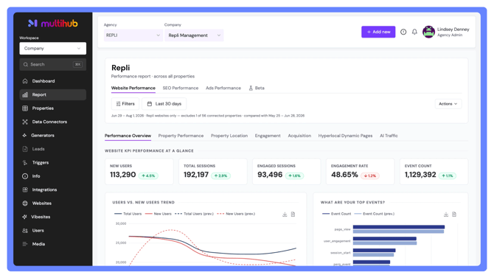Viewport: 494px width, 275px height.
Task: Click the help info circle icon in header
Action: pos(403,32)
